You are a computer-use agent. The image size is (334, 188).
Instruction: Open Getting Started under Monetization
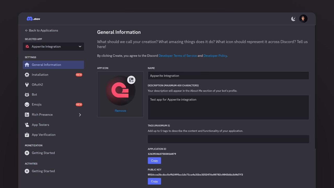click(53, 153)
